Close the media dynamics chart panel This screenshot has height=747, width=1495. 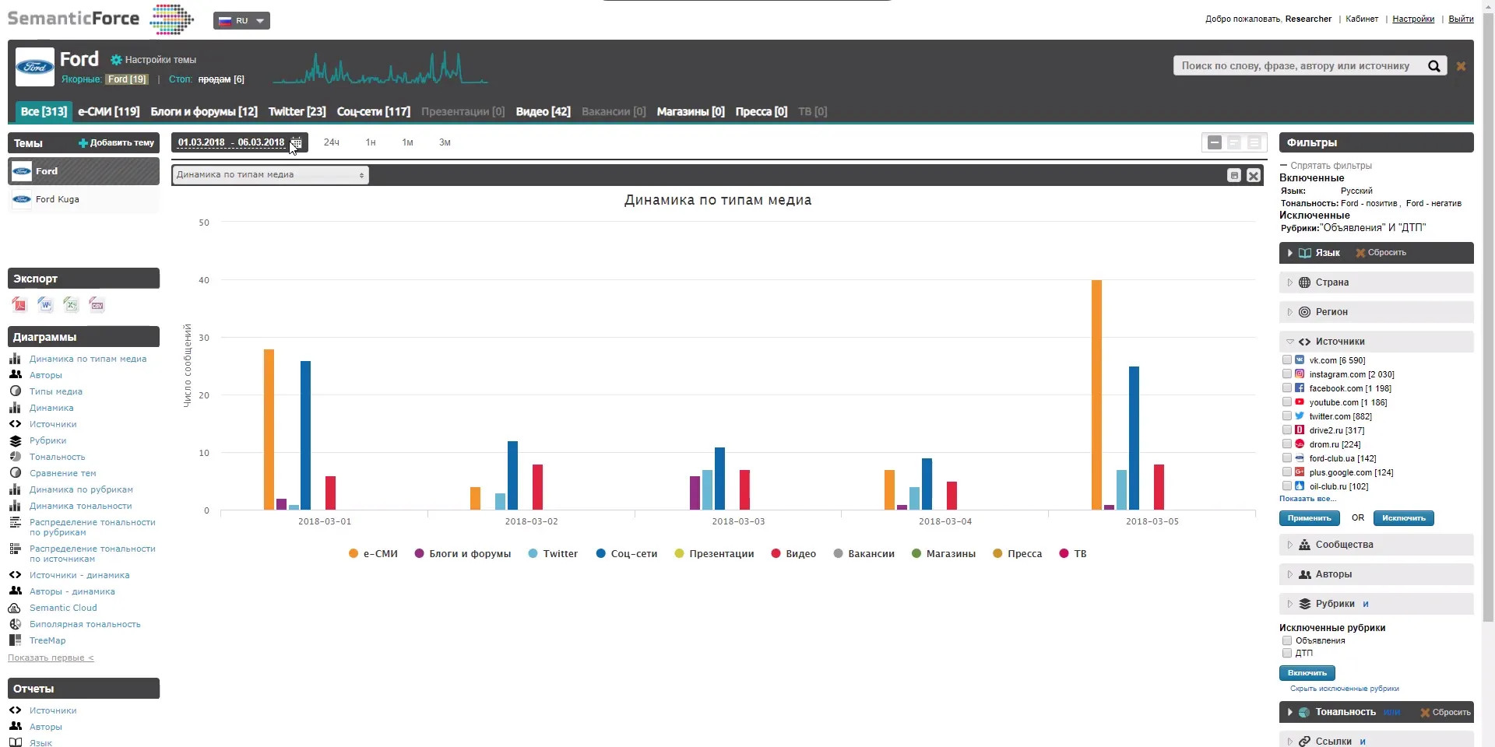pyautogui.click(x=1254, y=176)
